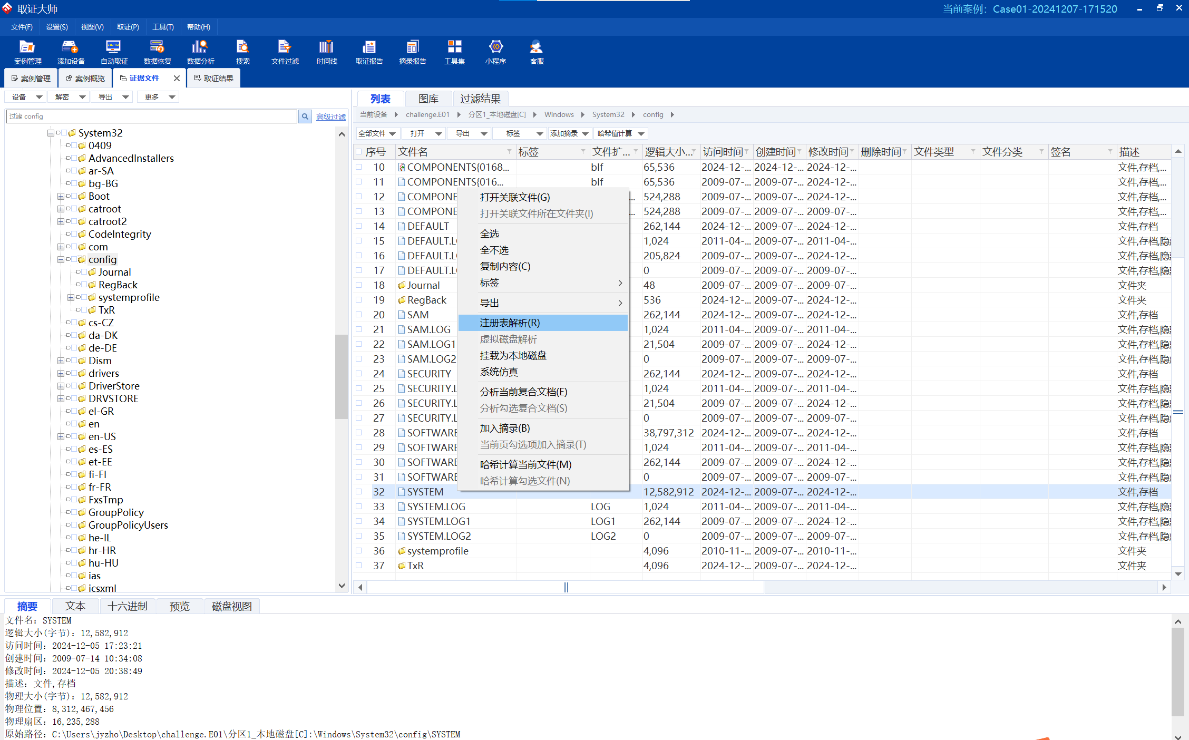Click the file list horizontal scrollbar thumb
The height and width of the screenshot is (740, 1189).
[566, 587]
